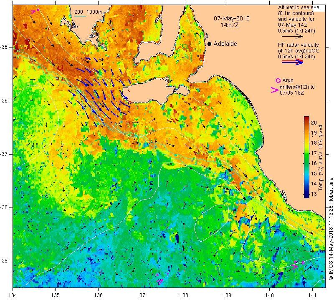Screen dimensions: 334x300
Task: Click the 13 value on the color bar
Action: click(x=314, y=194)
